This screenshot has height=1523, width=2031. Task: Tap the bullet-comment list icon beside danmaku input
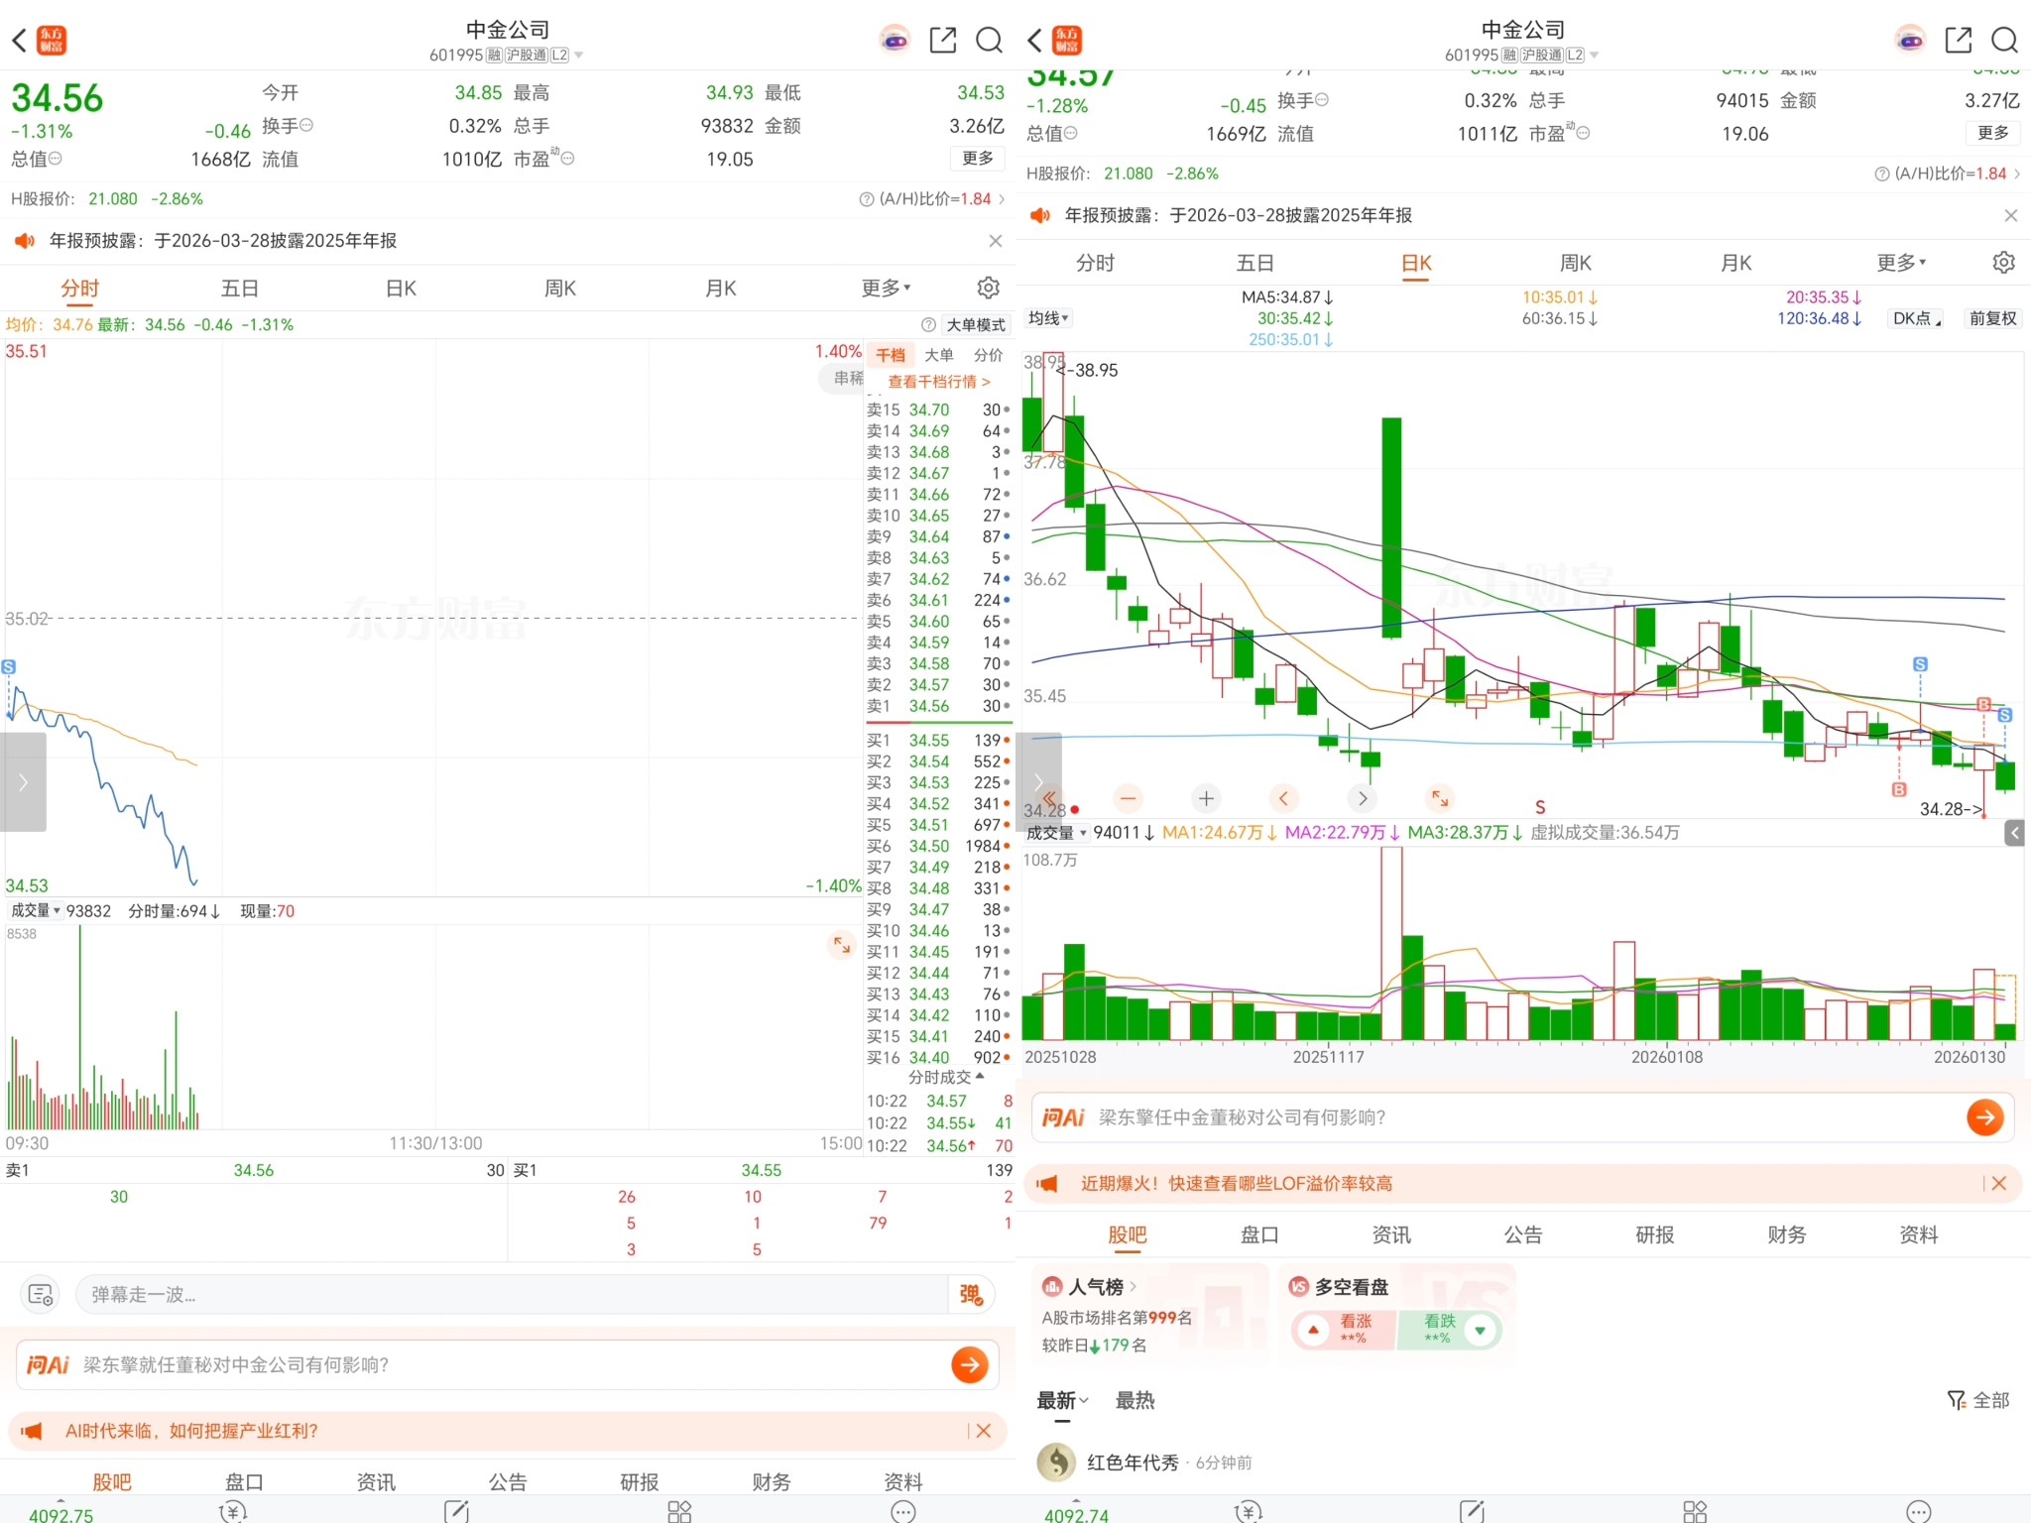coord(41,1294)
